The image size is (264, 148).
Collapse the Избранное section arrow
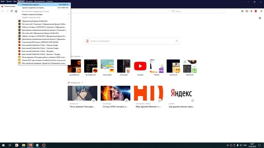82,83
